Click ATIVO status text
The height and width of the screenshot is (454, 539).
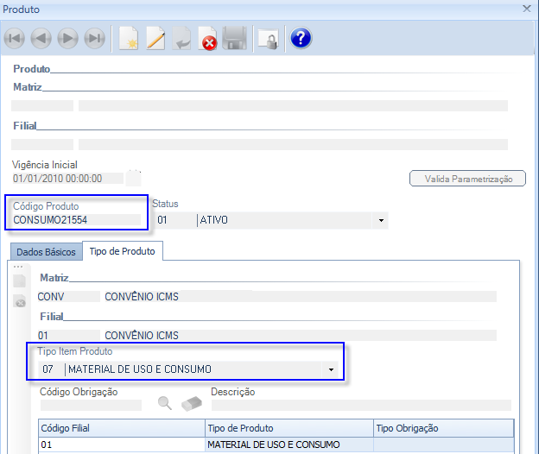click(214, 220)
